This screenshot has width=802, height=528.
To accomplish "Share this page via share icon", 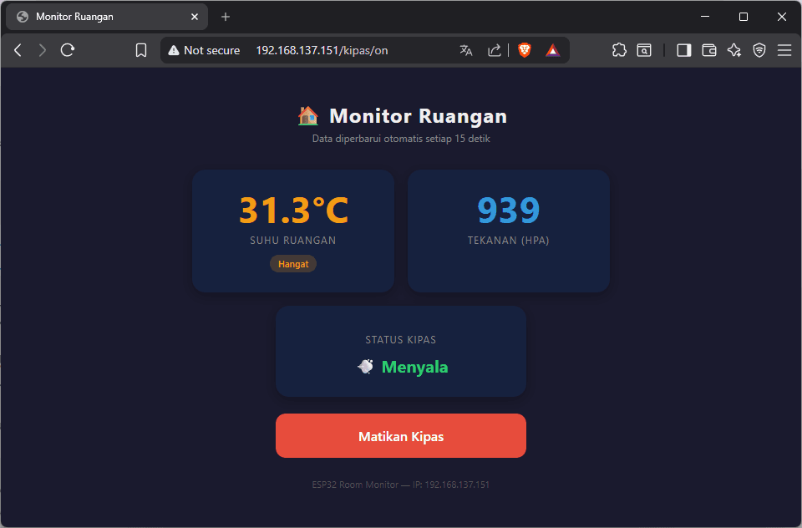I will [x=494, y=50].
